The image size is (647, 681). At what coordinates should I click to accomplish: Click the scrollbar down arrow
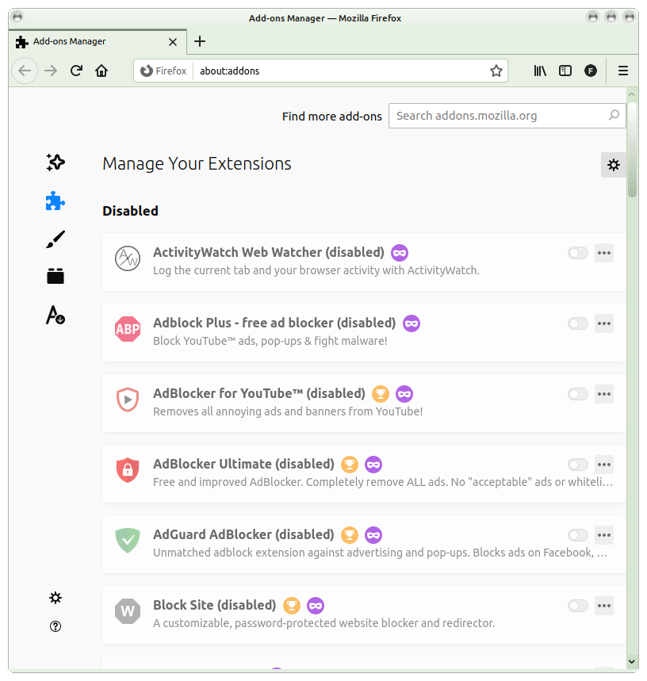(x=632, y=662)
